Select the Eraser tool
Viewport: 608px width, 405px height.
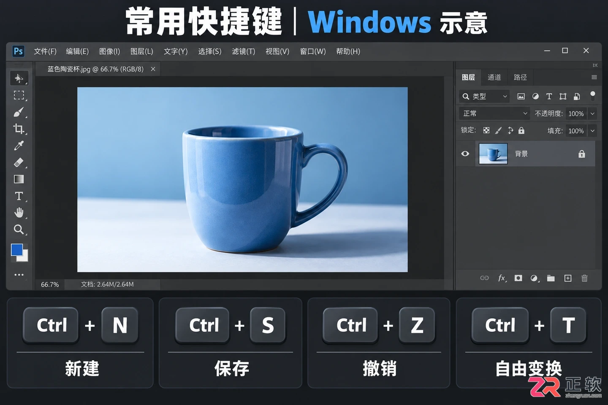point(19,162)
